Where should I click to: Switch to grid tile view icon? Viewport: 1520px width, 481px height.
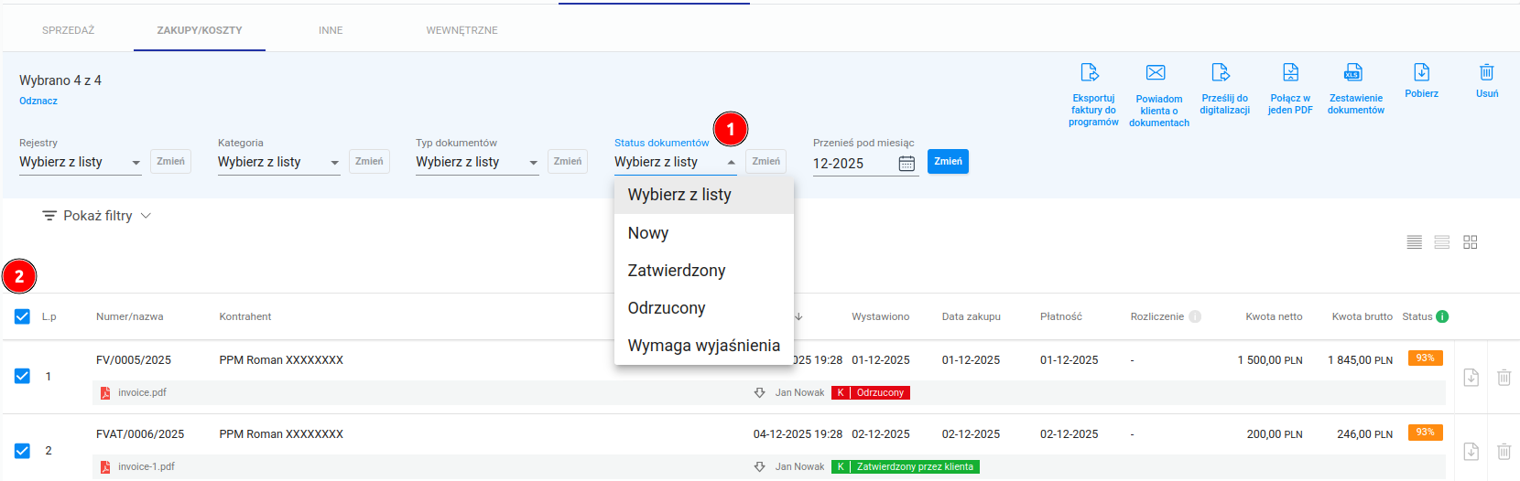click(1471, 242)
